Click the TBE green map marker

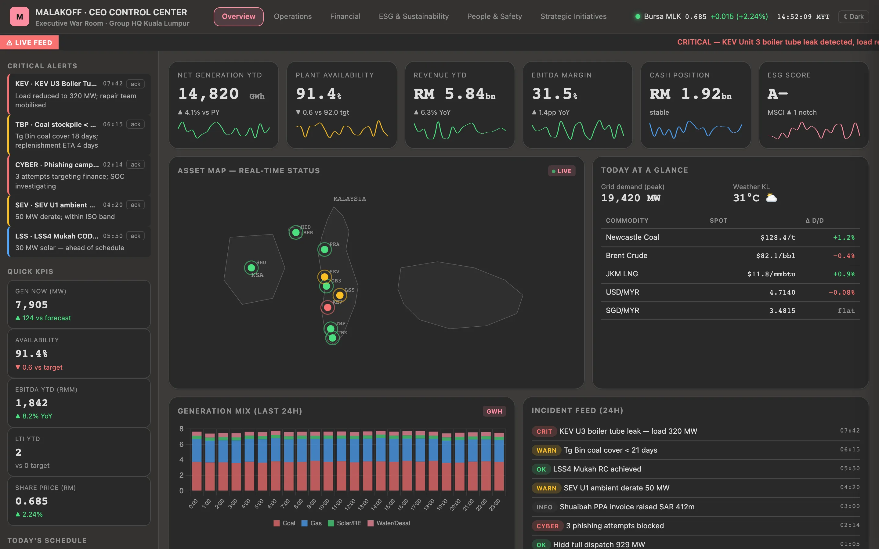pos(332,338)
